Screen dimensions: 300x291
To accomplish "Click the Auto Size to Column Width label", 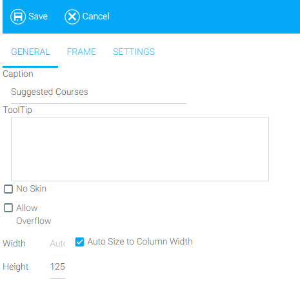I will pyautogui.click(x=140, y=241).
